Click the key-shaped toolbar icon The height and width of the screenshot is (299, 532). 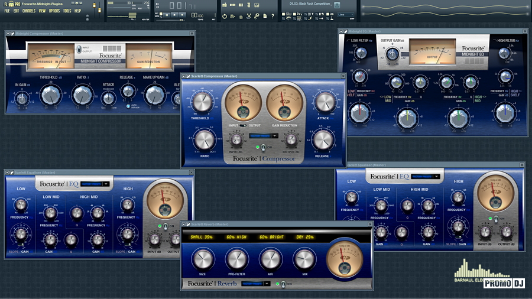(x=257, y=17)
